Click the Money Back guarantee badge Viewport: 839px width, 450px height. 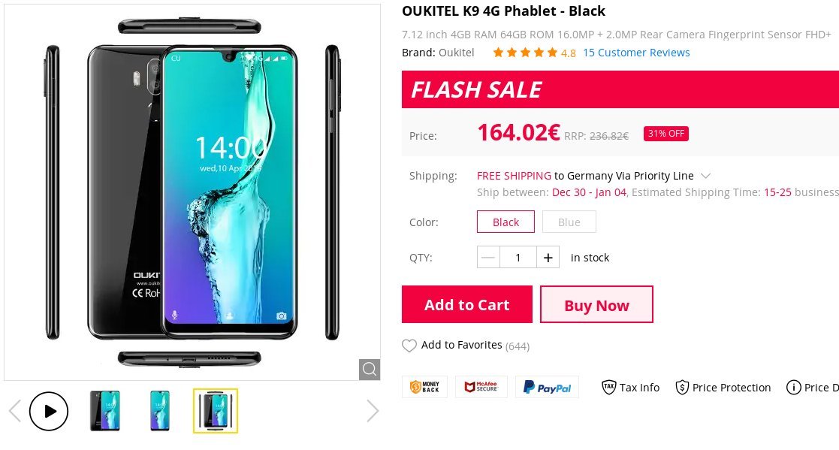pyautogui.click(x=425, y=387)
